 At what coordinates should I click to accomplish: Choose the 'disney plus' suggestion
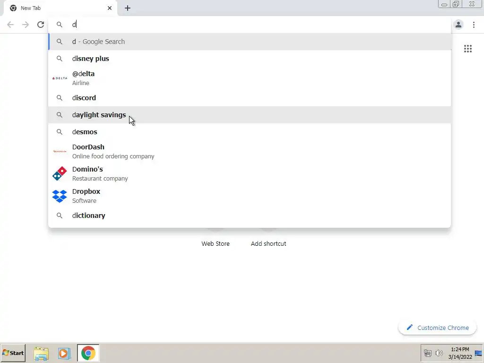250,59
